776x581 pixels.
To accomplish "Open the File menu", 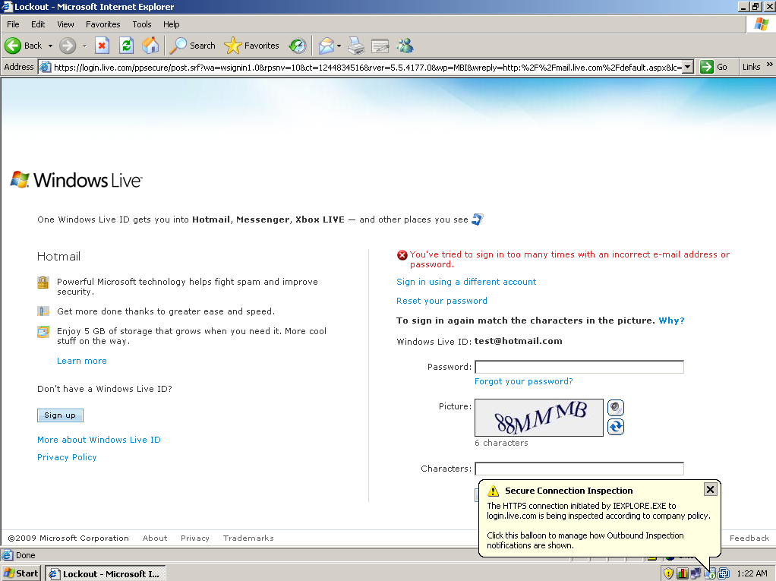I will pos(13,24).
